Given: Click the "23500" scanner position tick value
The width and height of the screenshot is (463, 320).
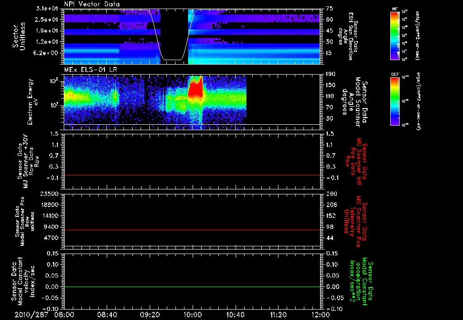Looking at the screenshot, I should point(49,193).
